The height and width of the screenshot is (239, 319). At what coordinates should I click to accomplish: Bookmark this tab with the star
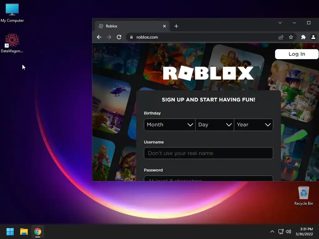pos(291,37)
